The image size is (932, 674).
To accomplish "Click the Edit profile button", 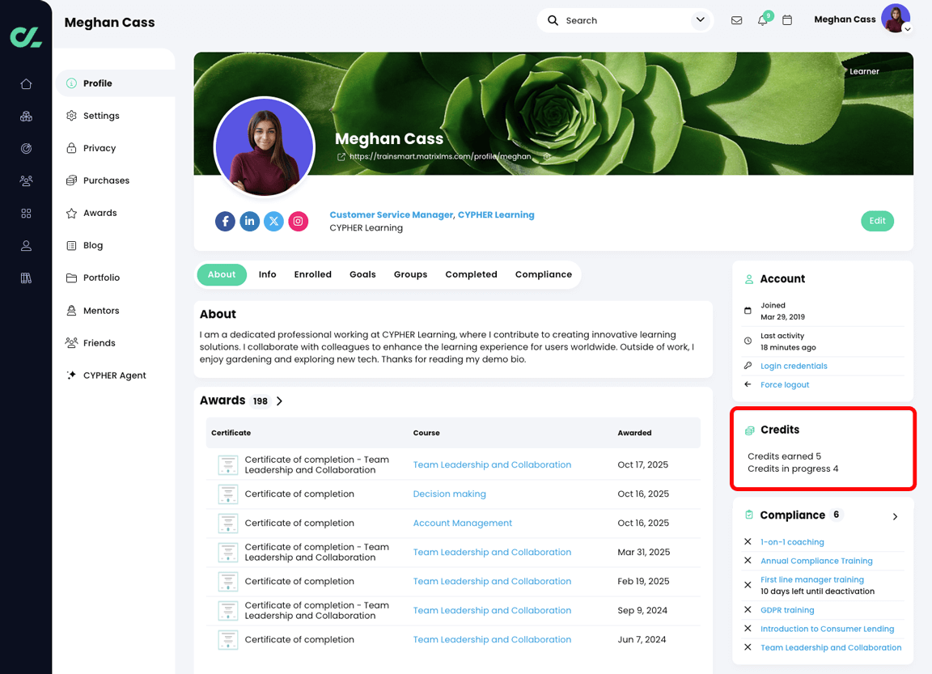I will (877, 220).
